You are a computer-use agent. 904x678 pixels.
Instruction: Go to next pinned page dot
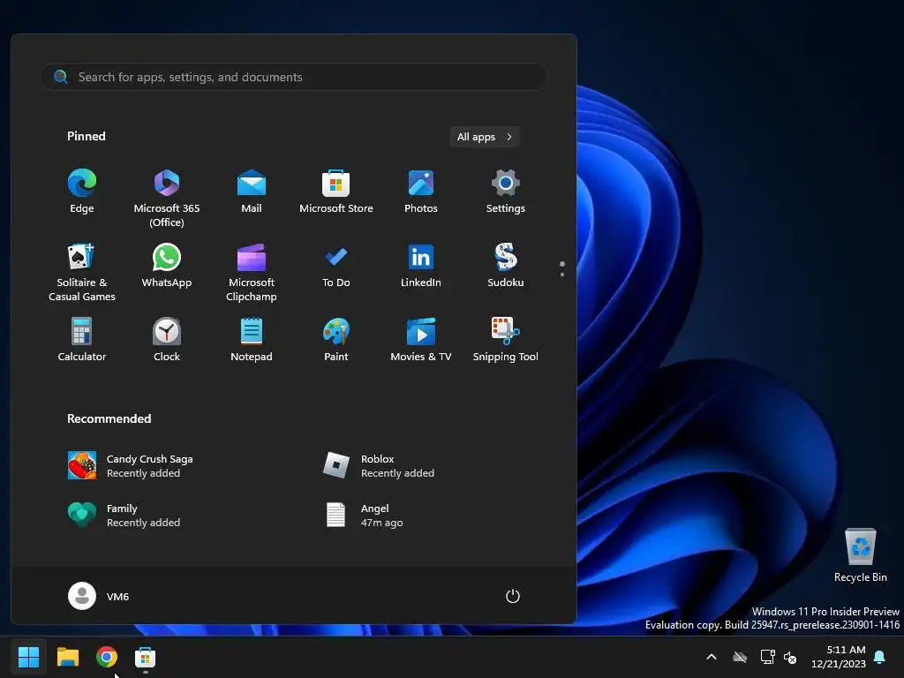click(562, 275)
